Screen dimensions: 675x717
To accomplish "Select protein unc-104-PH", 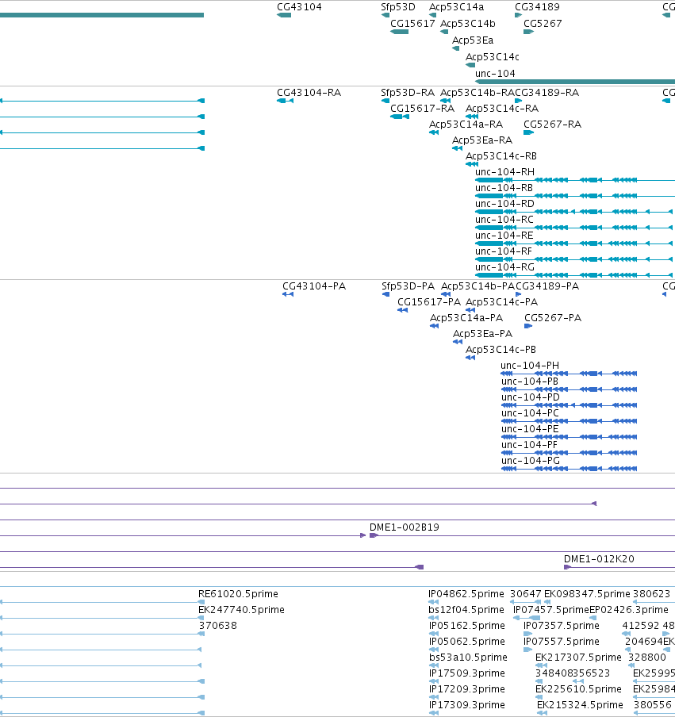I will pyautogui.click(x=530, y=366).
